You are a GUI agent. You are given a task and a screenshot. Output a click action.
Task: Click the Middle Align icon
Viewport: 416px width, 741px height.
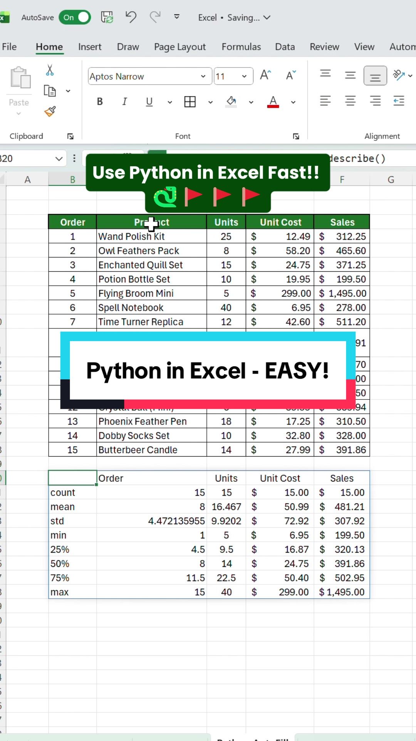pos(350,75)
